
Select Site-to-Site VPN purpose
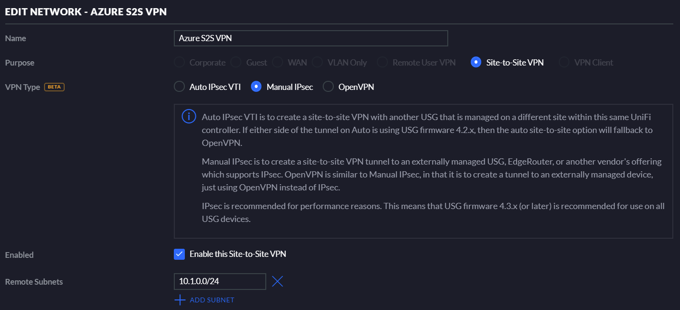click(476, 62)
